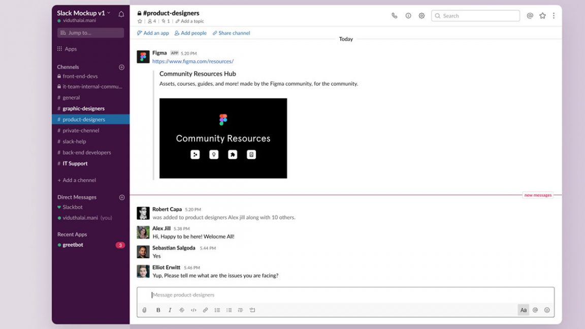Mention someone with composer @ icon
585x329 pixels.
point(535,310)
